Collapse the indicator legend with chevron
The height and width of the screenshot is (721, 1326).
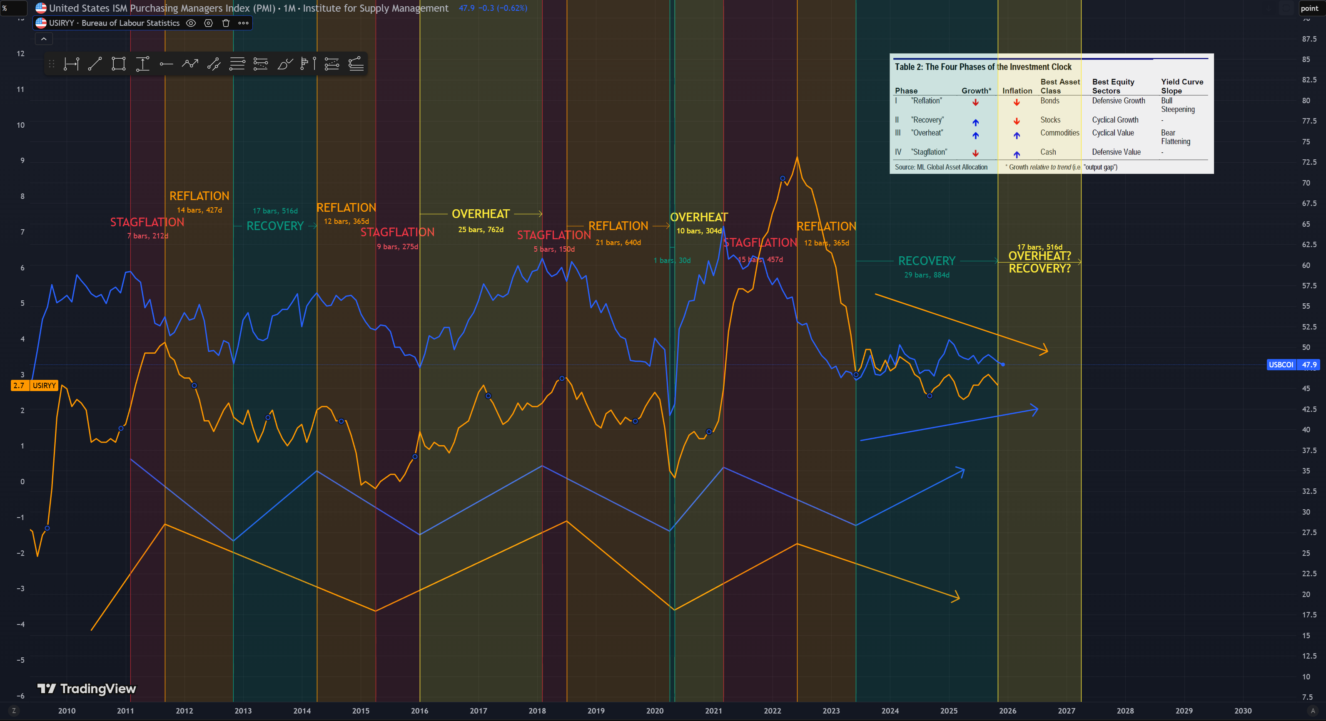[44, 39]
